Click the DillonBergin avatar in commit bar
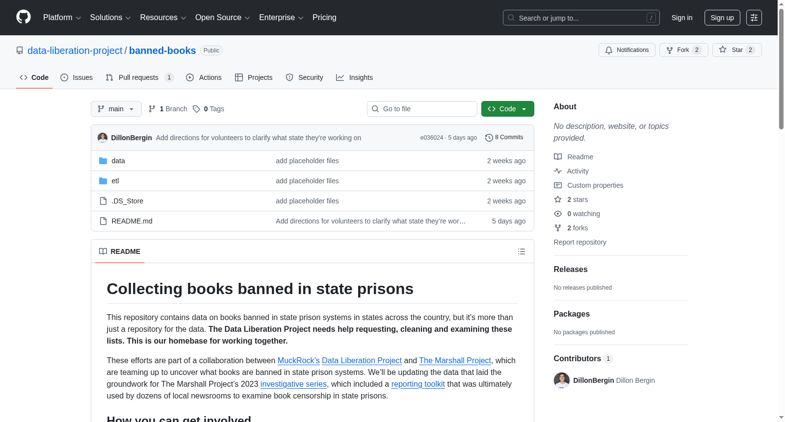This screenshot has width=785, height=422. point(103,138)
